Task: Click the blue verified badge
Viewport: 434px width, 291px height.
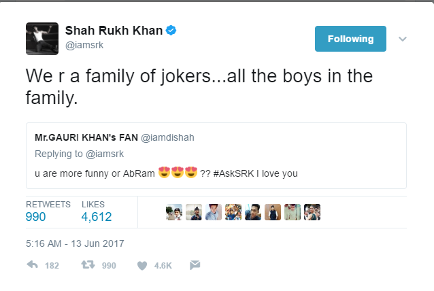Action: 173,31
